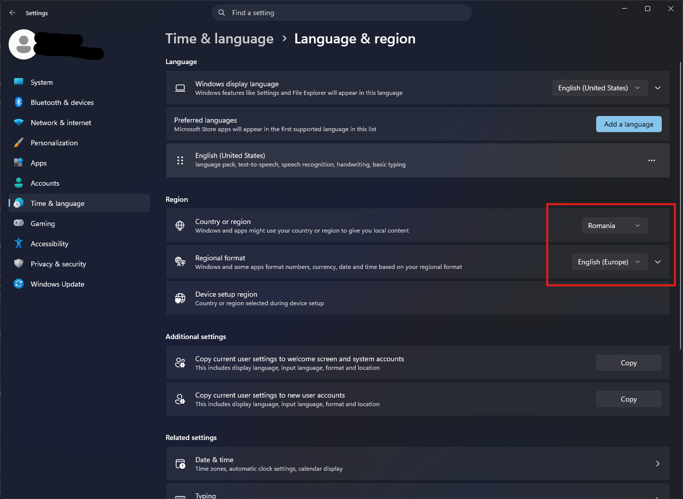The image size is (683, 499).
Task: Click the Typing keyboard icon
Action: tap(180, 496)
